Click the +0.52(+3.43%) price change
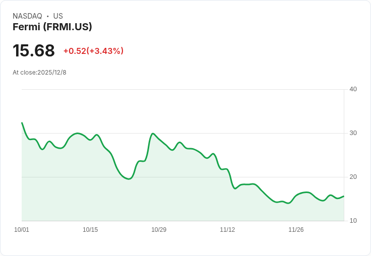371x256 pixels. 93,51
